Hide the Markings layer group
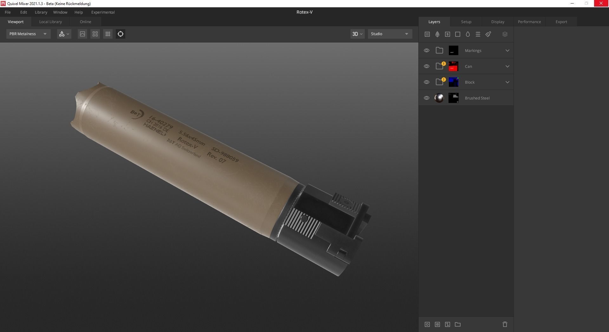 pyautogui.click(x=427, y=50)
